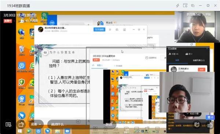Click the green gear icon at desktop top

(44, 16)
